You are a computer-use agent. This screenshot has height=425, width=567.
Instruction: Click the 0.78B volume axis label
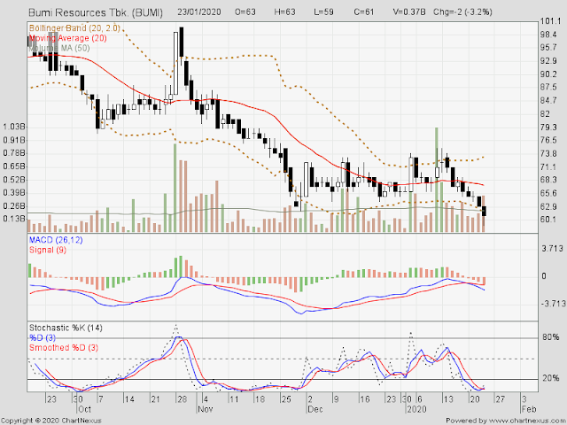click(x=14, y=153)
